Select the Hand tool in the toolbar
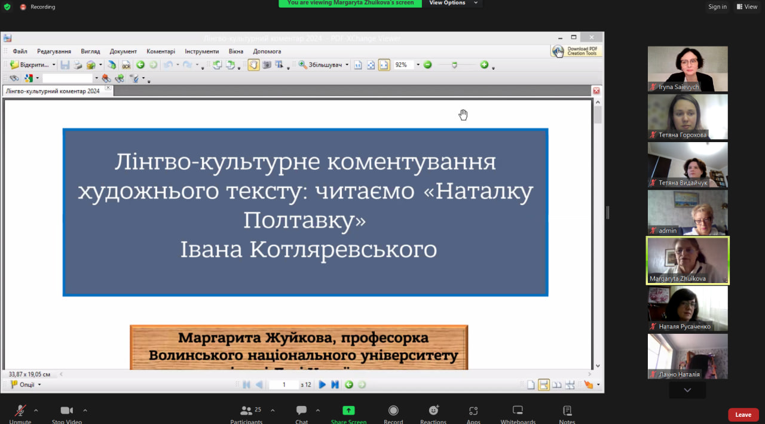The width and height of the screenshot is (765, 424). pos(253,65)
